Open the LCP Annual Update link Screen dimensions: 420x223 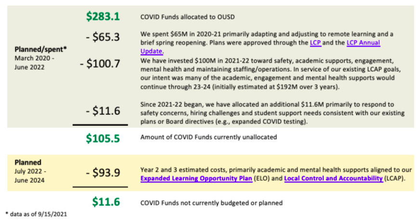tap(363, 43)
